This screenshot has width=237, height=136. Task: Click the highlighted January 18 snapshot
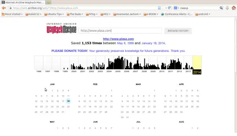[68, 101]
